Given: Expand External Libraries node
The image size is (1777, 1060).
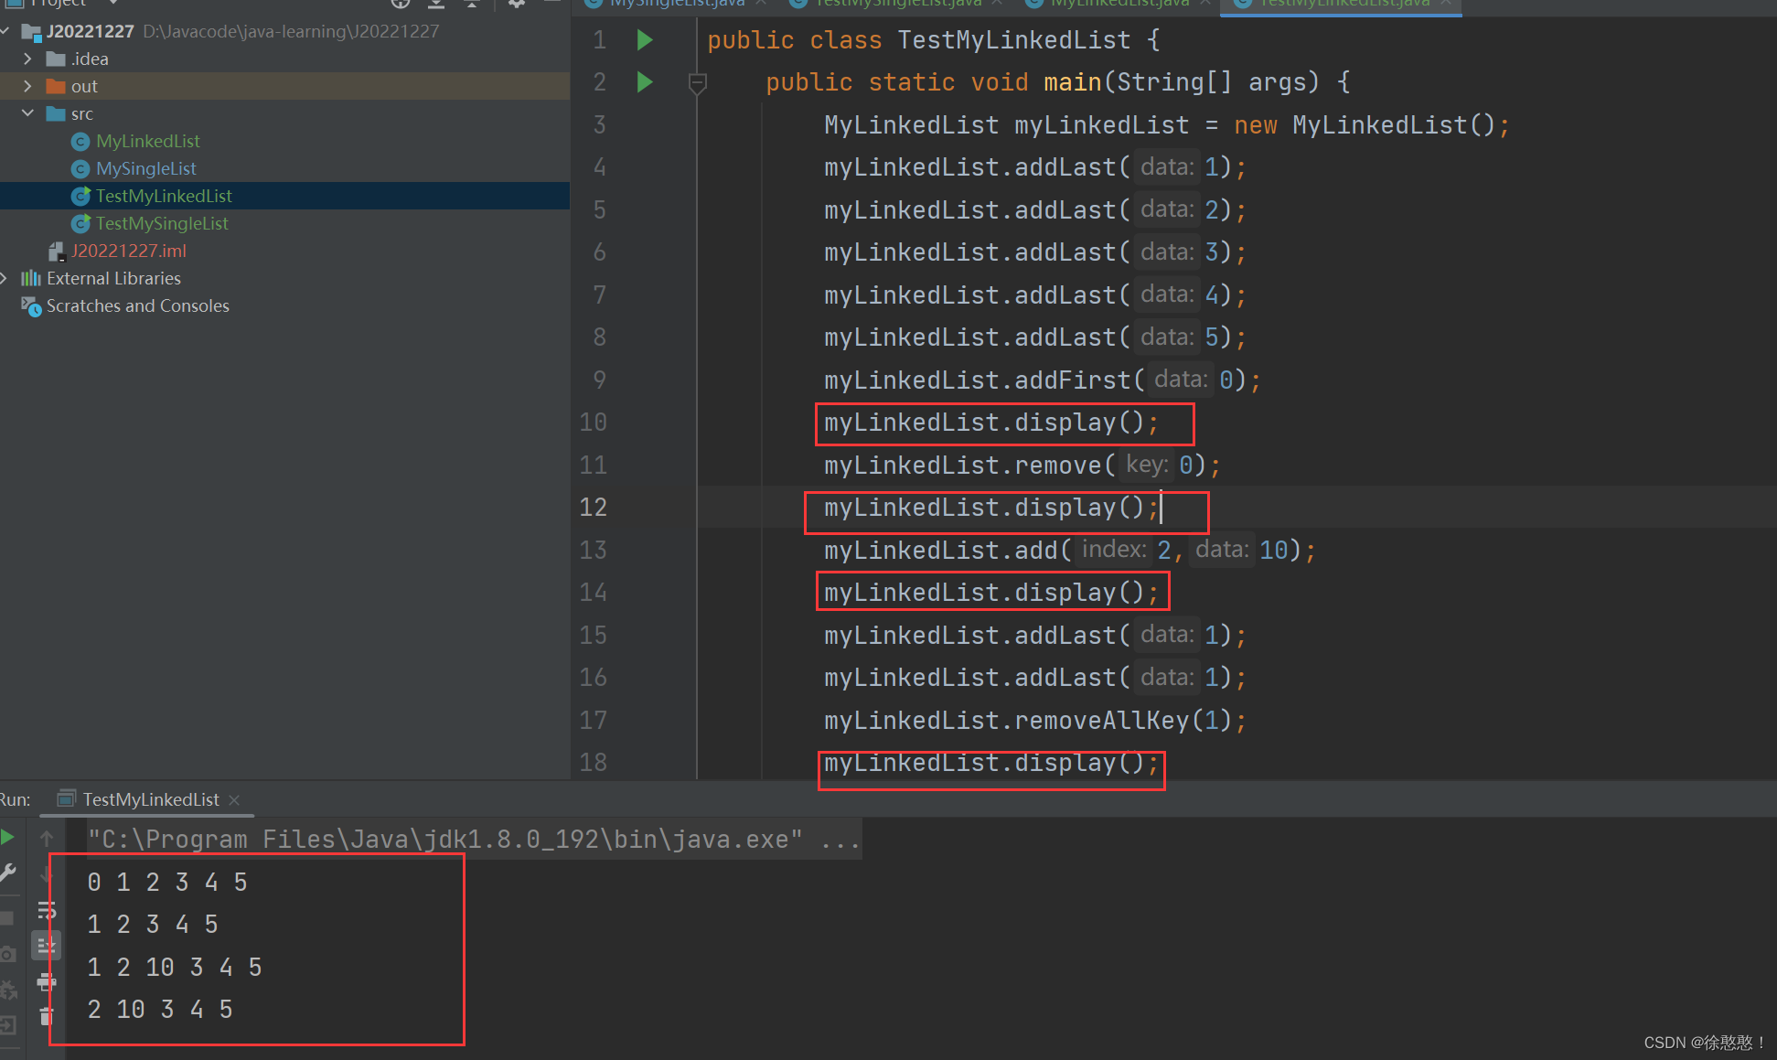Looking at the screenshot, I should click(x=5, y=278).
